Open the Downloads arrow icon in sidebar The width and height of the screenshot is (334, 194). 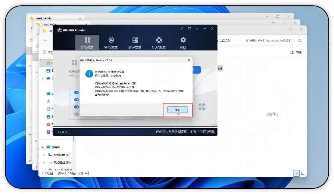pyautogui.click(x=49, y=101)
